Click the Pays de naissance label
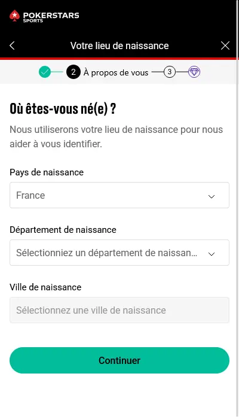Image resolution: width=239 pixels, height=419 pixels. [x=47, y=172]
